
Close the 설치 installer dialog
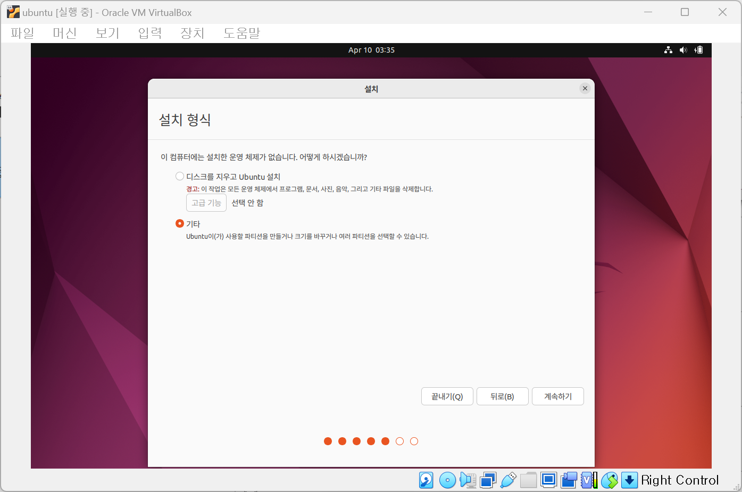tap(585, 88)
